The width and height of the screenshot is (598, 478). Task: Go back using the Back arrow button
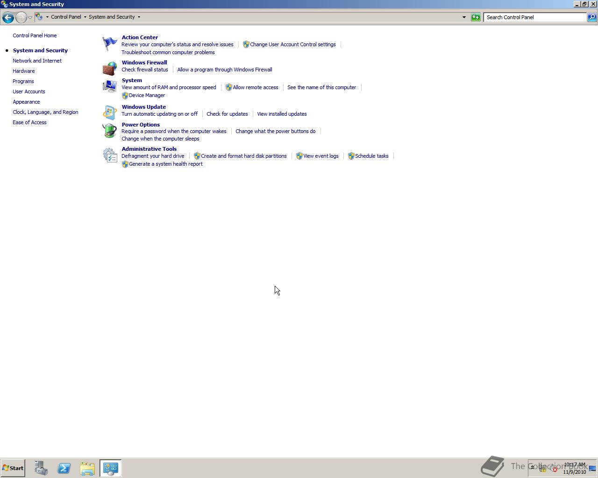pyautogui.click(x=7, y=17)
